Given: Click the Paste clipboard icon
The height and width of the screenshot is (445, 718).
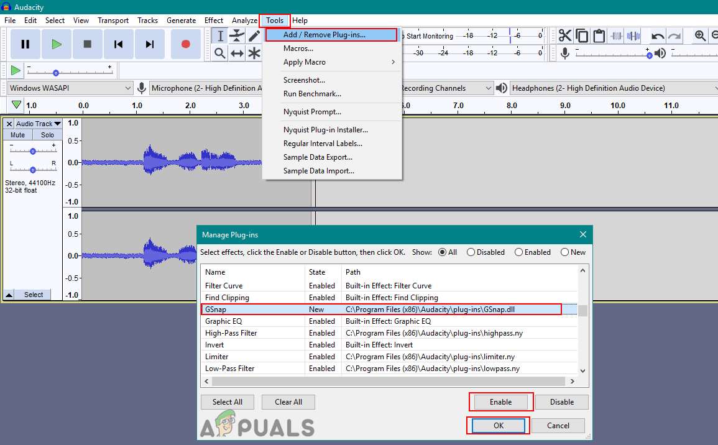Looking at the screenshot, I should point(599,35).
